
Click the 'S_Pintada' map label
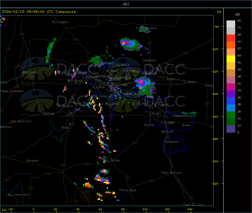(75, 81)
